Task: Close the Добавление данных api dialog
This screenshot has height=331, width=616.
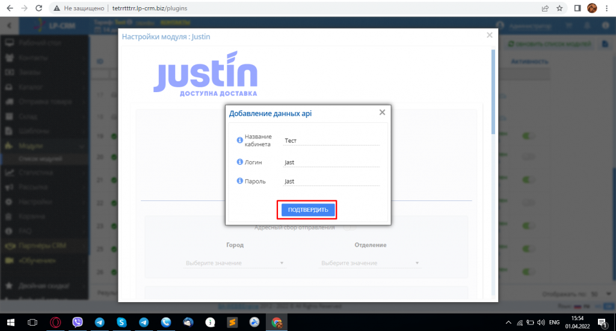Action: pyautogui.click(x=382, y=113)
